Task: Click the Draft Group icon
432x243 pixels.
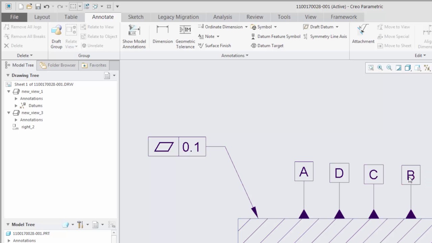Action: 56,36
